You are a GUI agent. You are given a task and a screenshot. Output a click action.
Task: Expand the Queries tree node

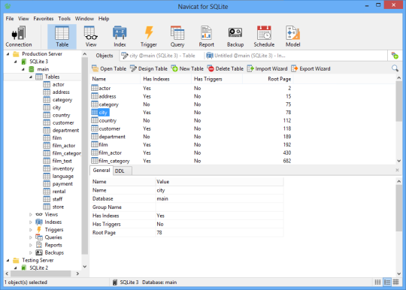point(31,237)
